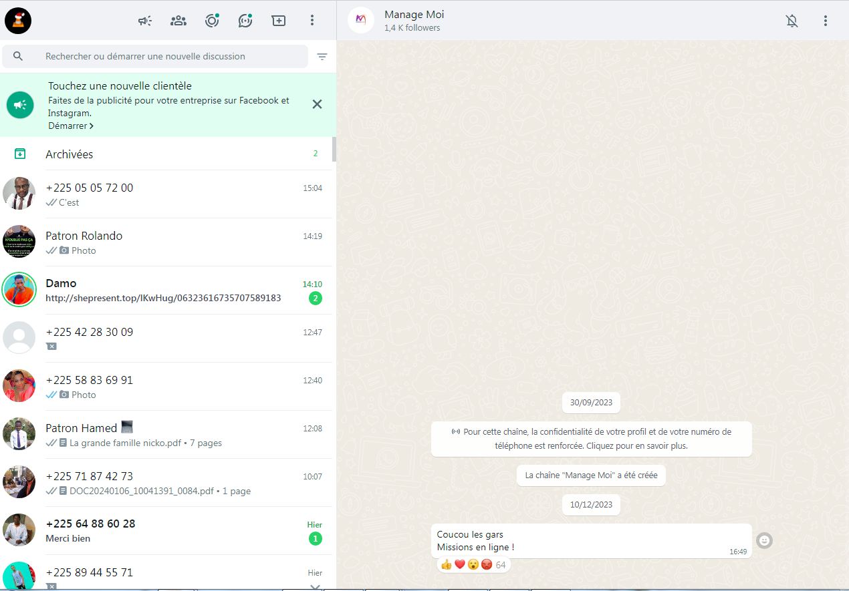849x591 pixels.
Task: Open your profile picture avatar
Action: pyautogui.click(x=18, y=21)
